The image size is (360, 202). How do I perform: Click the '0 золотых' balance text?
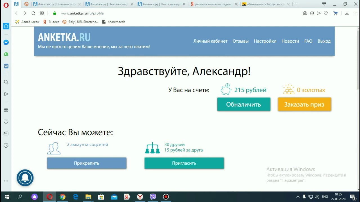311,90
